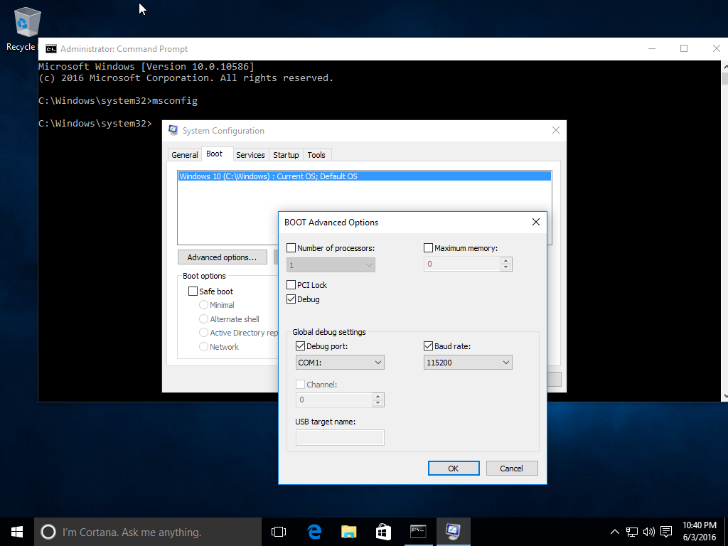This screenshot has width=728, height=546.
Task: Toggle the PCI Lock checkbox
Action: click(x=291, y=284)
